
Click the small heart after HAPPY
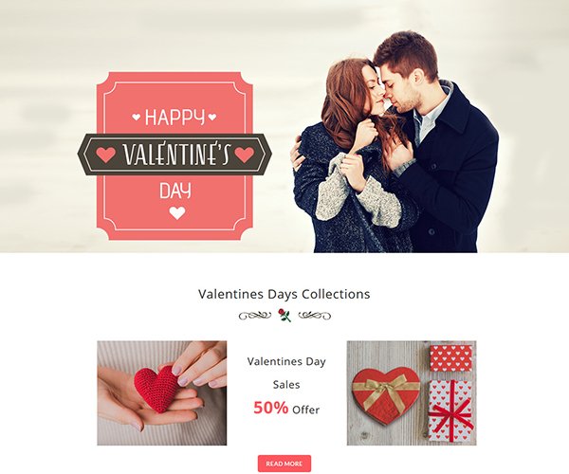[x=212, y=117]
